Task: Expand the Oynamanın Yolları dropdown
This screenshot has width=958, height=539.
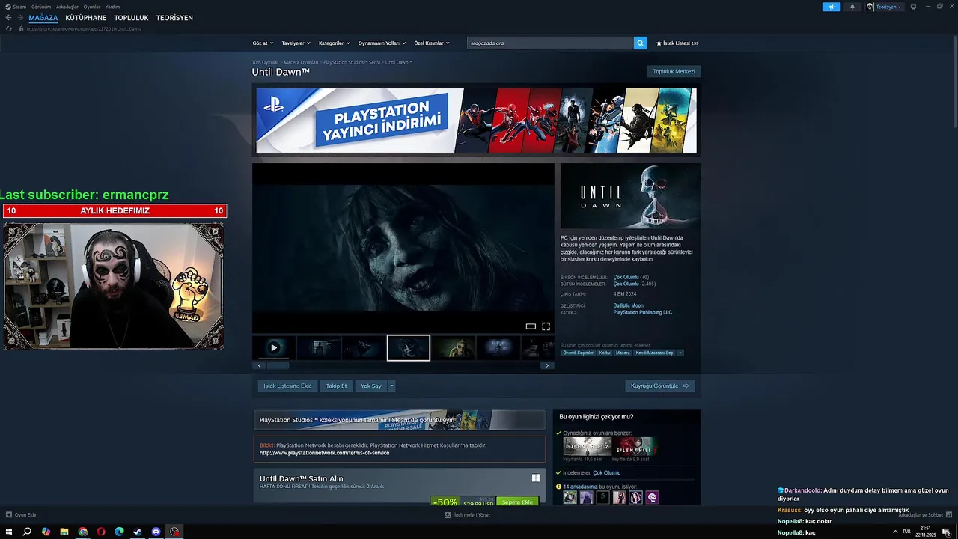Action: coord(381,43)
